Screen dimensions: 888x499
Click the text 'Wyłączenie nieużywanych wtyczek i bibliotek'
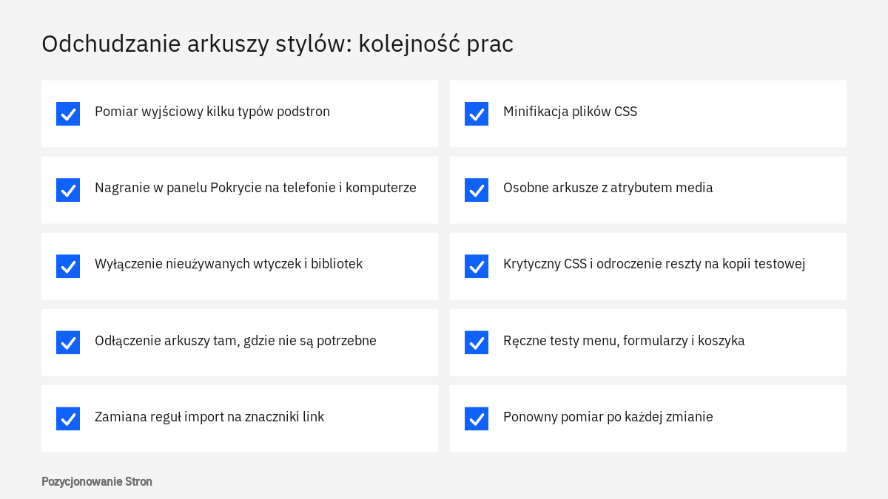click(229, 264)
